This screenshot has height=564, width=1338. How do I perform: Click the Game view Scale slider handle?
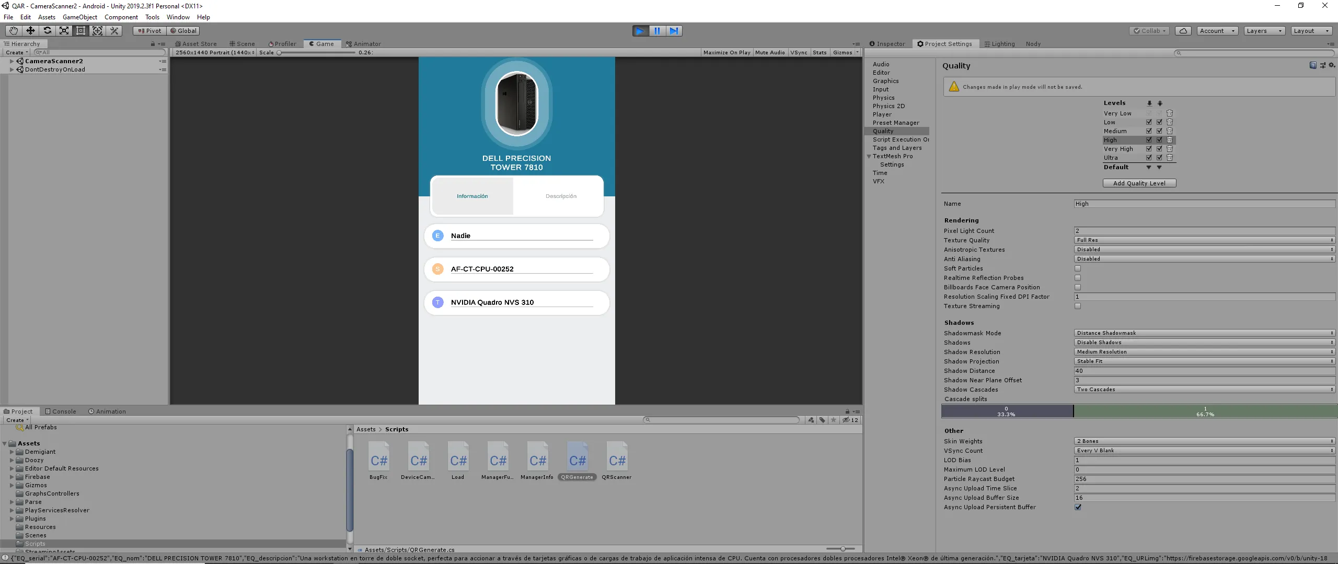point(279,52)
